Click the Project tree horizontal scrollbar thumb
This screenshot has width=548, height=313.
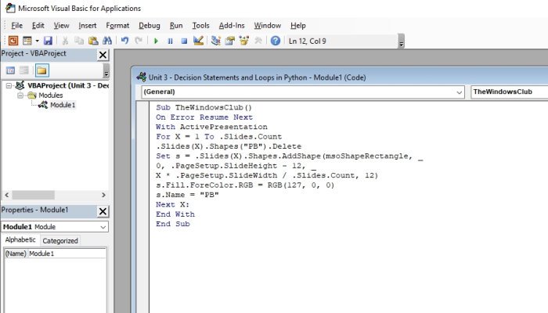33,195
